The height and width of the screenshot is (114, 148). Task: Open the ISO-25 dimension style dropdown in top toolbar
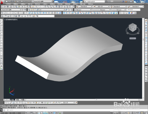[x=103, y=7]
